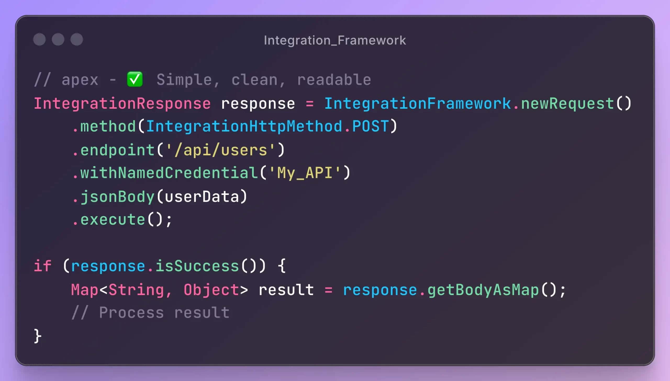Click the if keyword
This screenshot has width=670, height=381.
coord(42,266)
